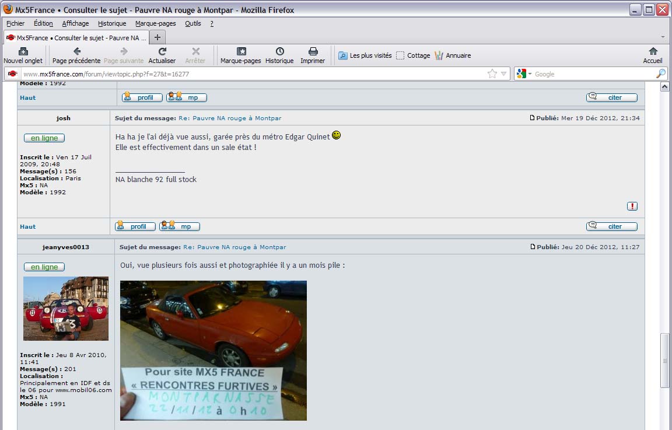Click the Google search field
Screen dimensions: 672x430
click(594, 74)
